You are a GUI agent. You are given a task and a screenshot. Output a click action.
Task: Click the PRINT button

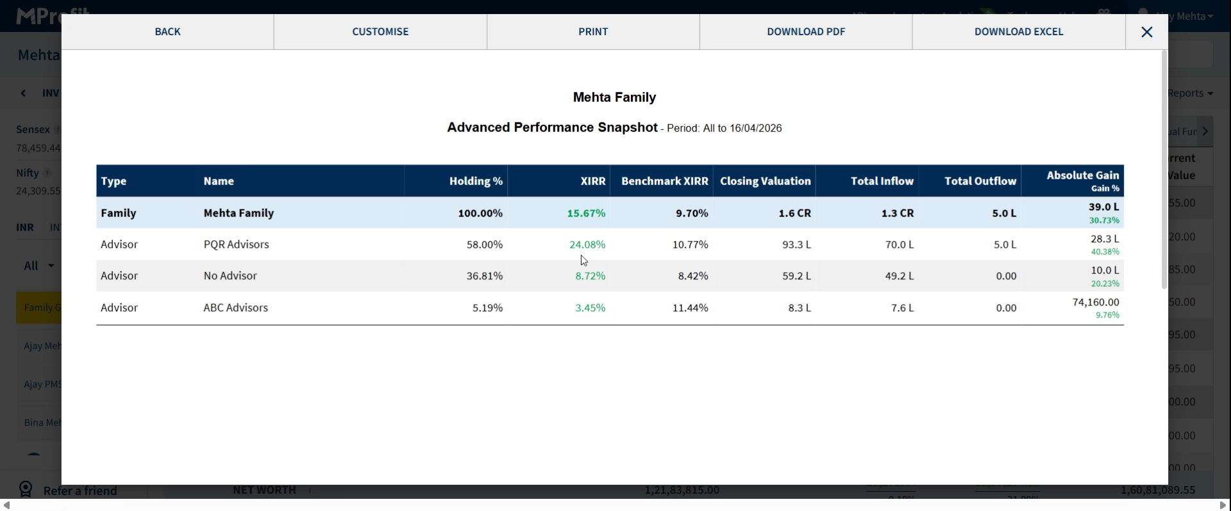[593, 32]
